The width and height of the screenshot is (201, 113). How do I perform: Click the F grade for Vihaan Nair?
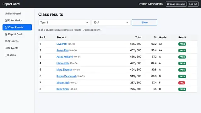pos(160,83)
